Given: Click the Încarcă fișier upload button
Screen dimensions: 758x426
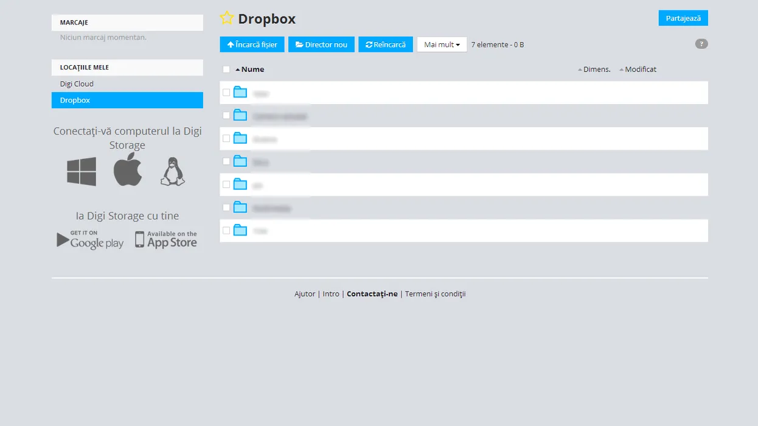Looking at the screenshot, I should (252, 44).
